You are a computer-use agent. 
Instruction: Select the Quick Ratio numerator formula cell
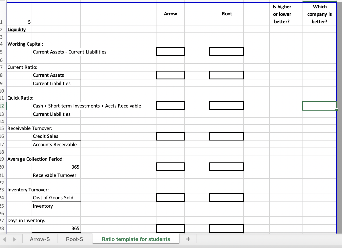coord(87,106)
